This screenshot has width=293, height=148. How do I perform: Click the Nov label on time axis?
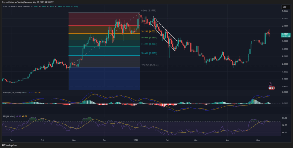tap(74, 141)
